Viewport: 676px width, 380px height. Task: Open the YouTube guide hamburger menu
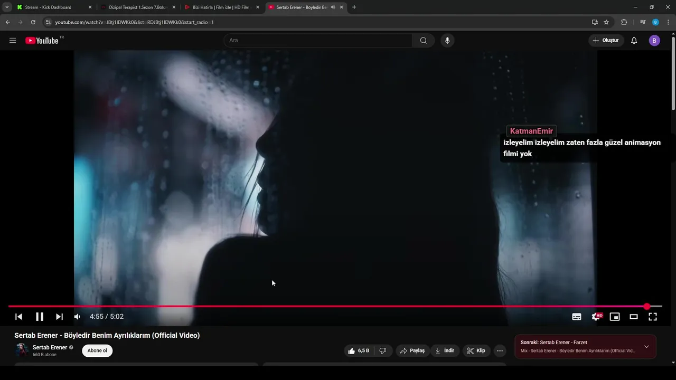point(13,41)
